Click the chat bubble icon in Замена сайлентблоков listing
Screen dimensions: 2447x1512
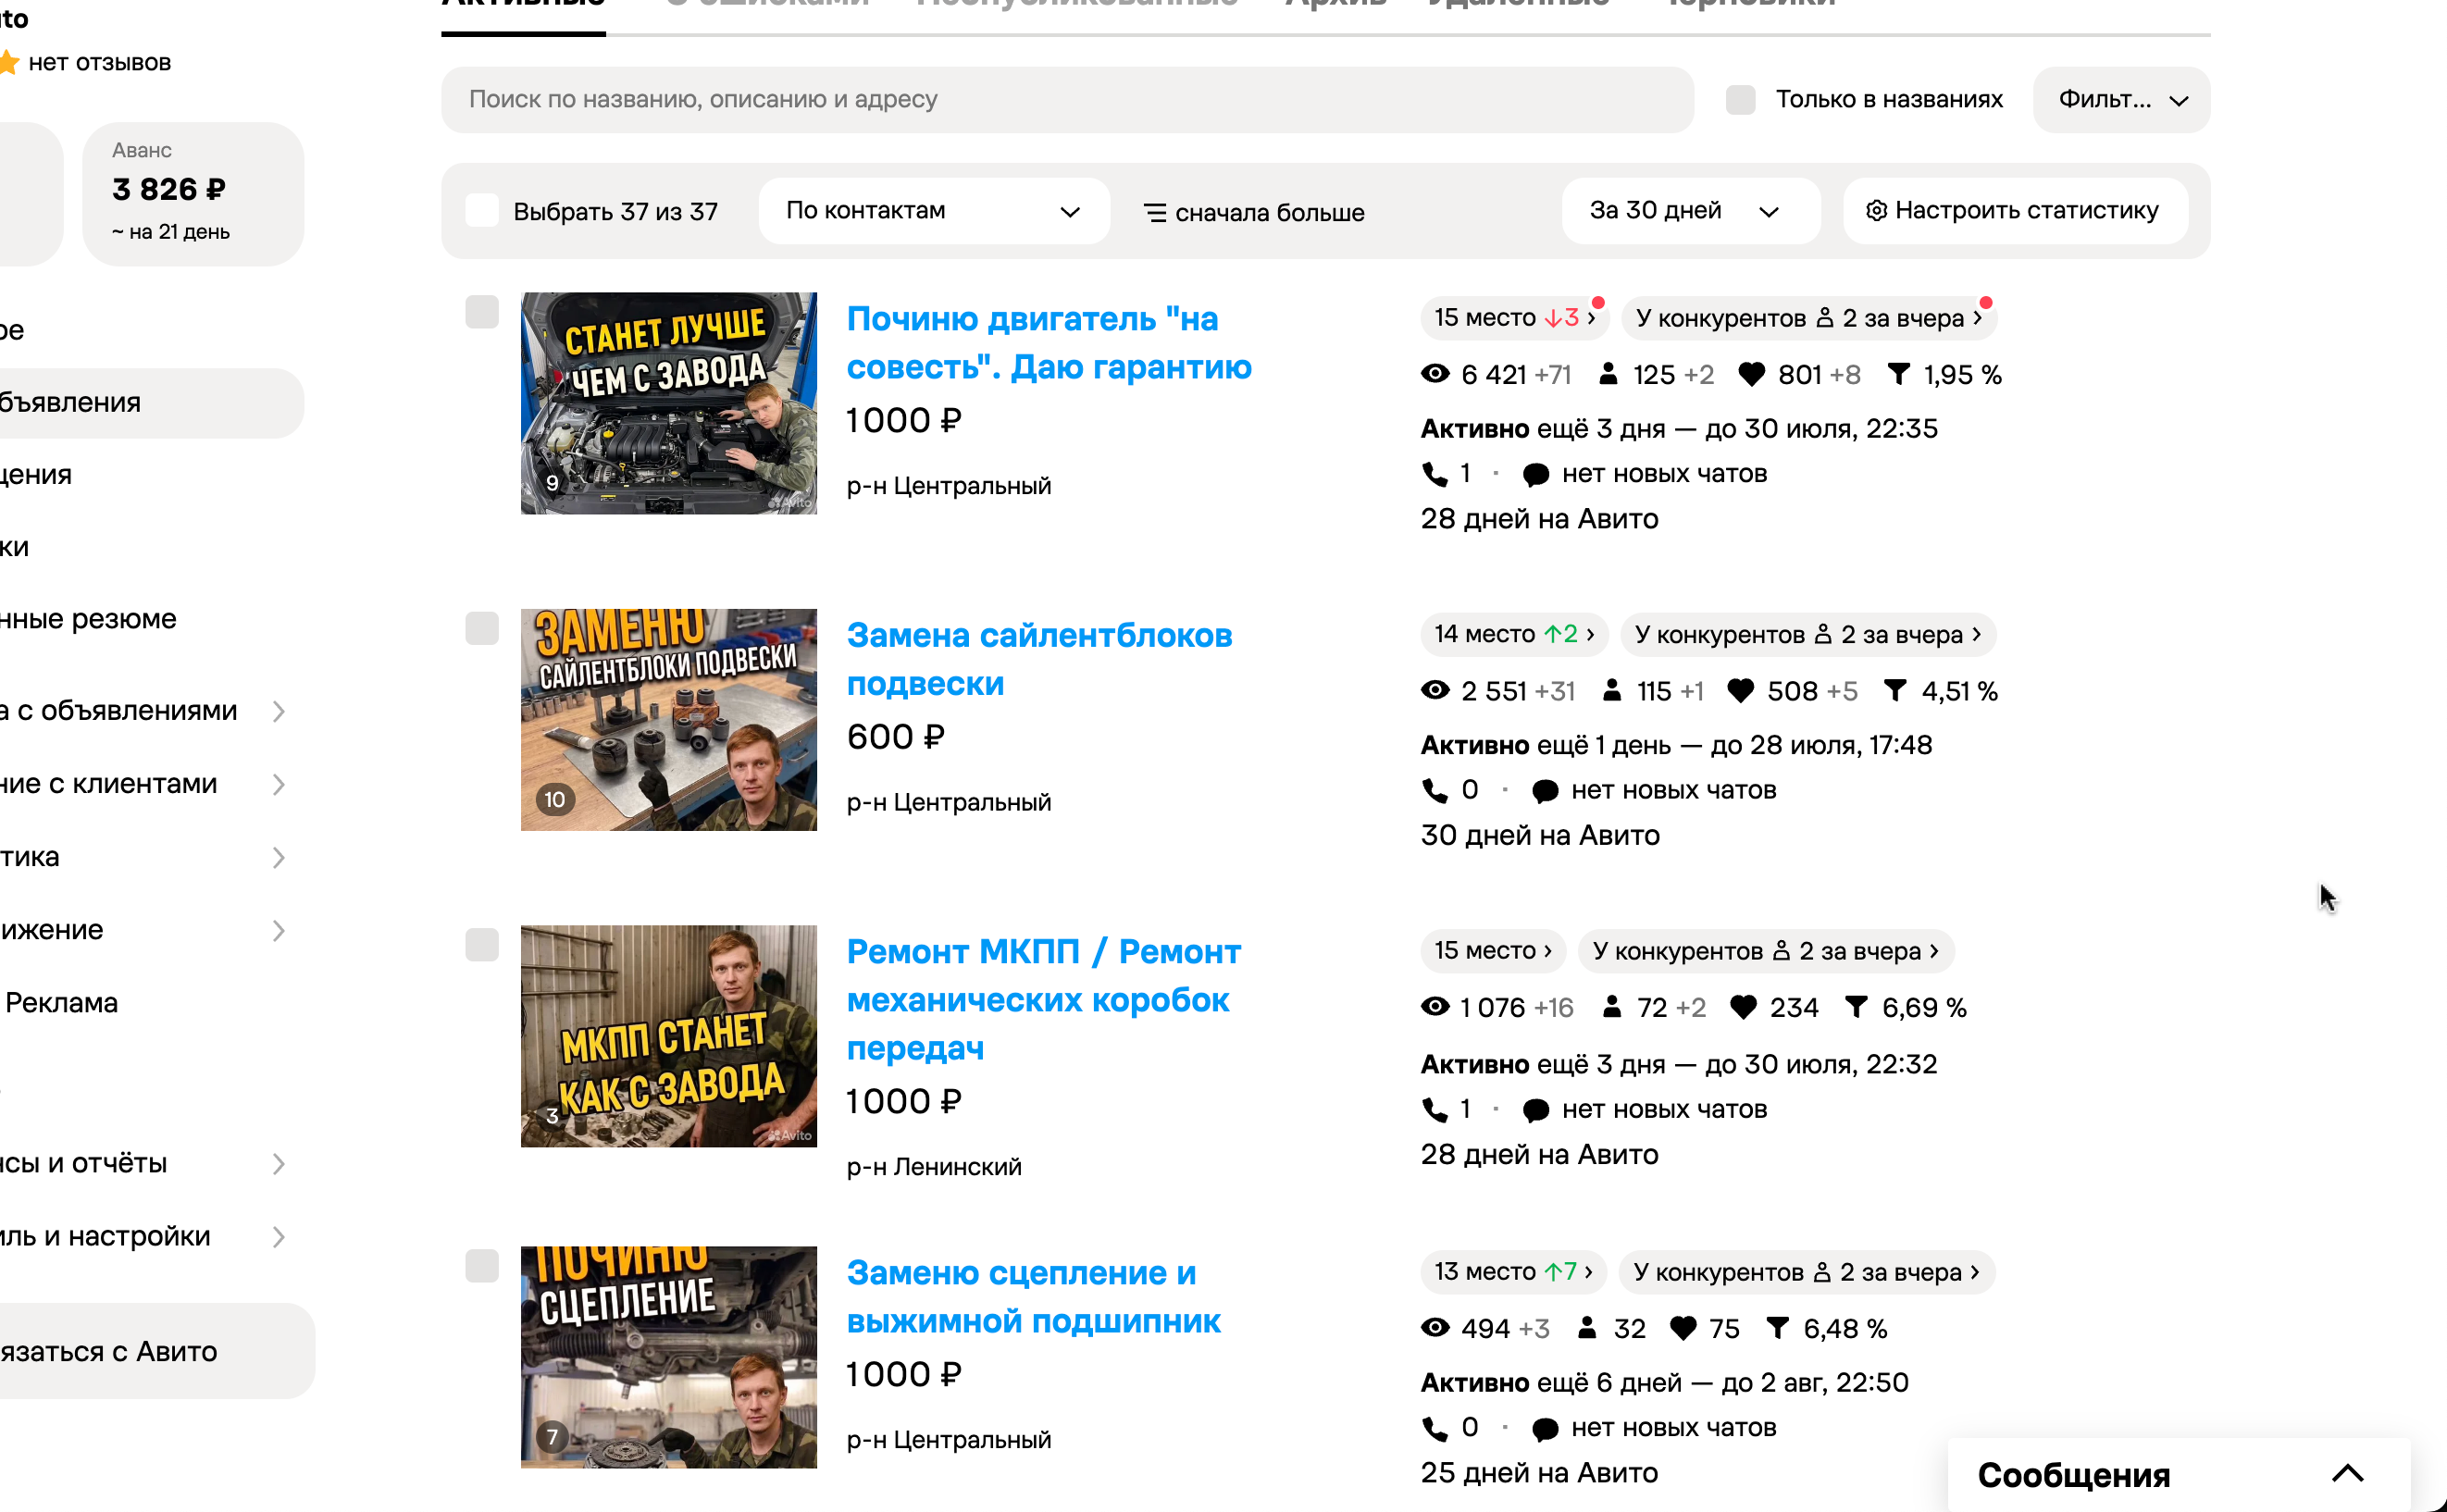[1545, 791]
